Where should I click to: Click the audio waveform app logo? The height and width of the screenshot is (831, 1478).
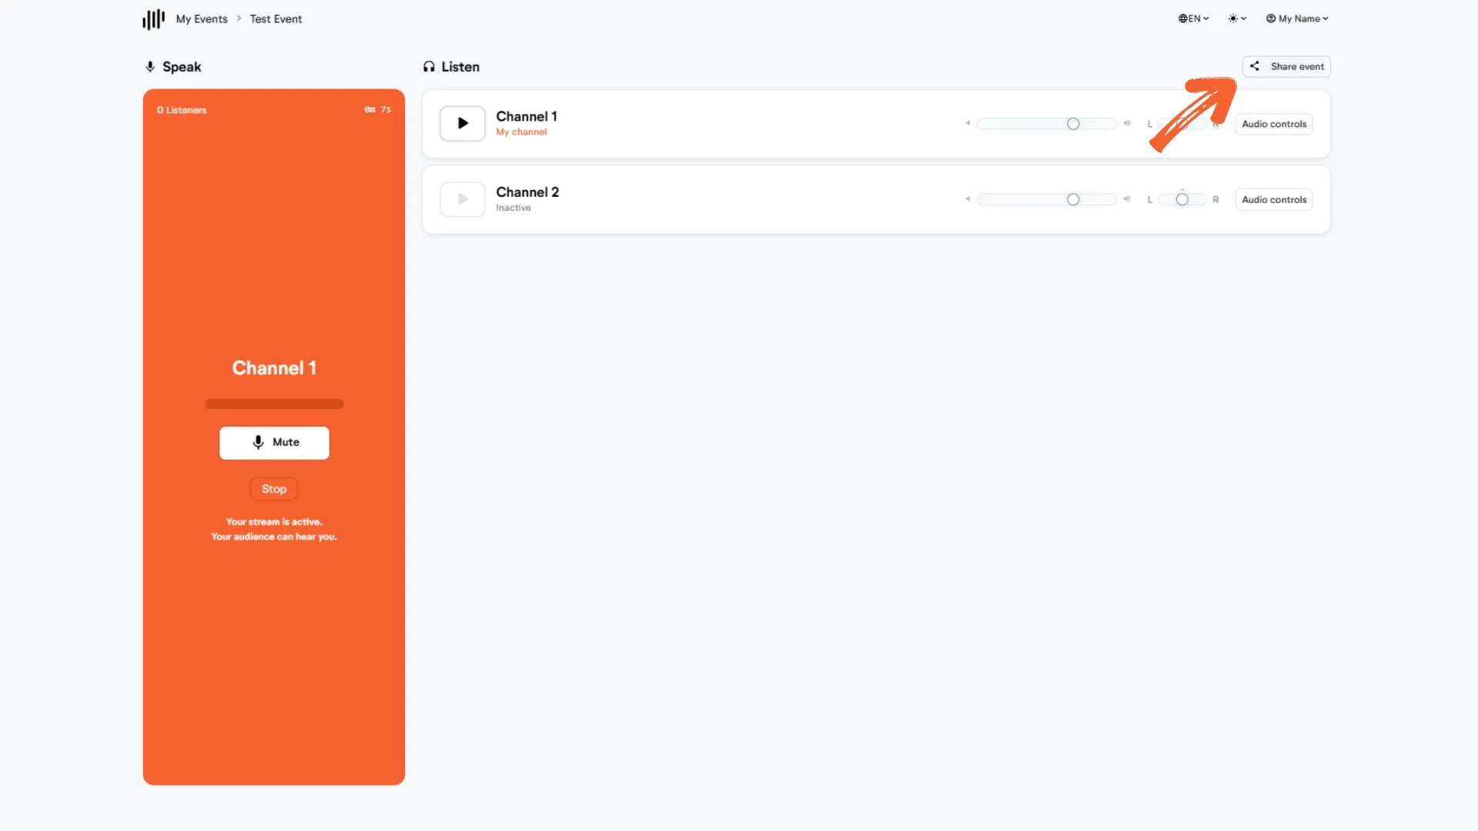(x=153, y=19)
